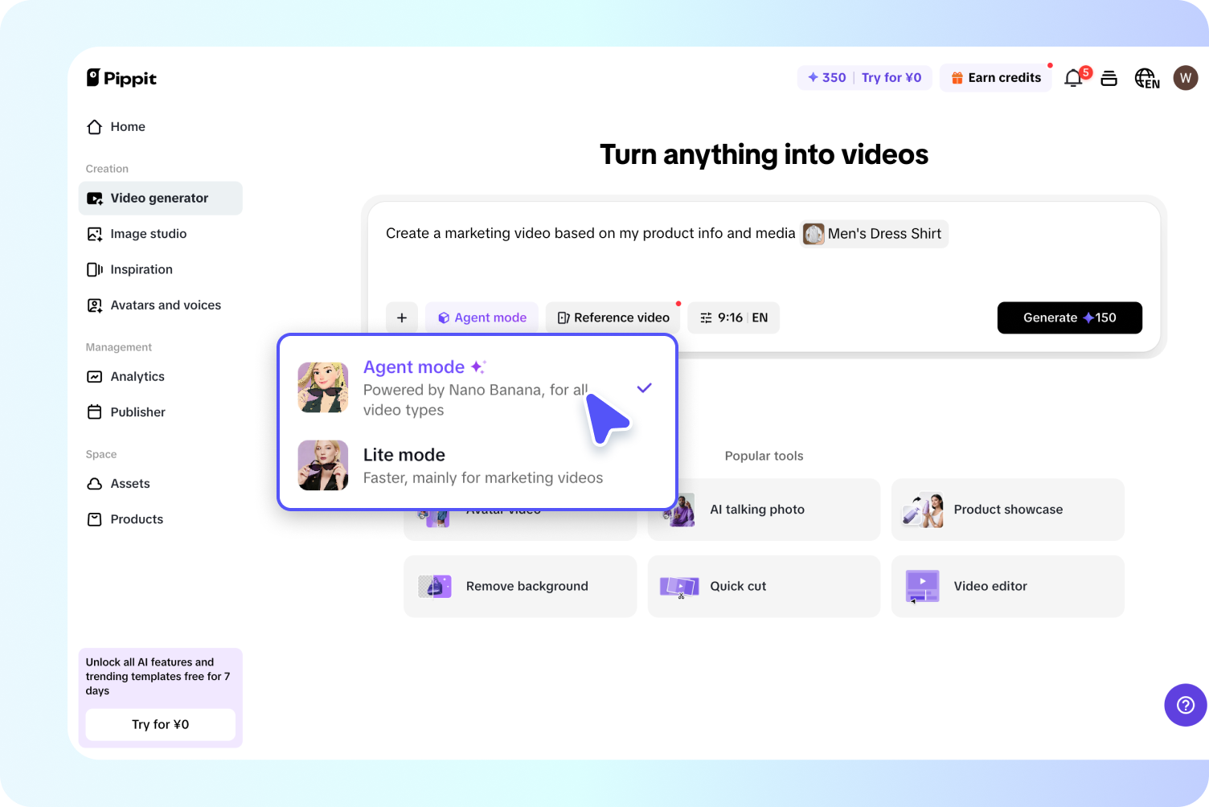
Task: Keep Agent mode powered by Nano Banana
Action: (x=478, y=387)
